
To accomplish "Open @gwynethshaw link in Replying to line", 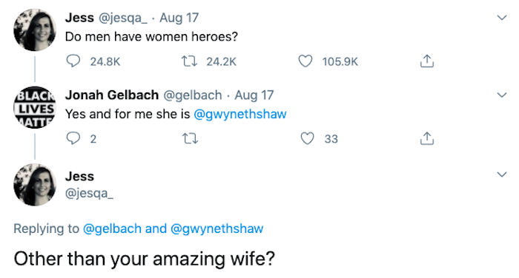I will (216, 228).
